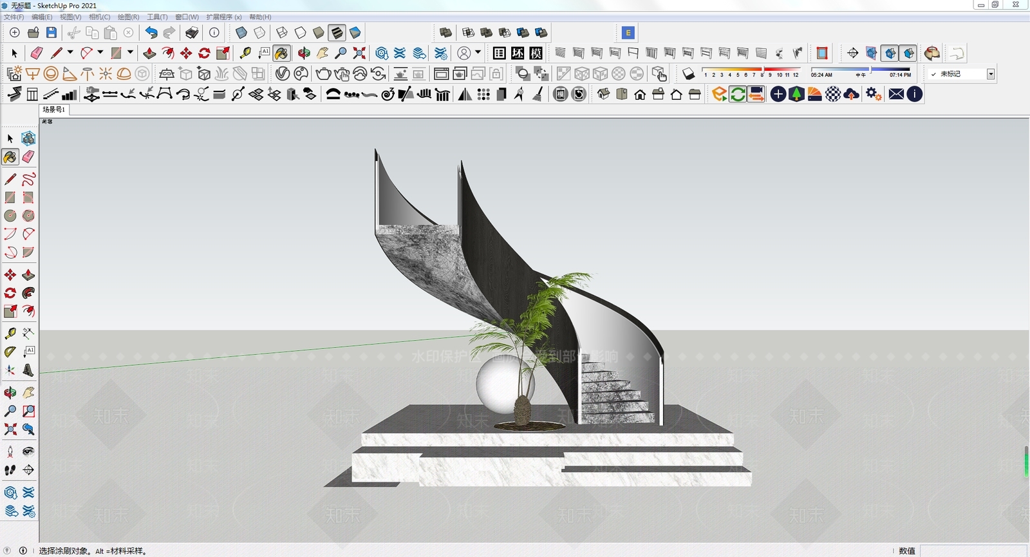Select the Position Camera tool
The image size is (1030, 557).
(10, 451)
